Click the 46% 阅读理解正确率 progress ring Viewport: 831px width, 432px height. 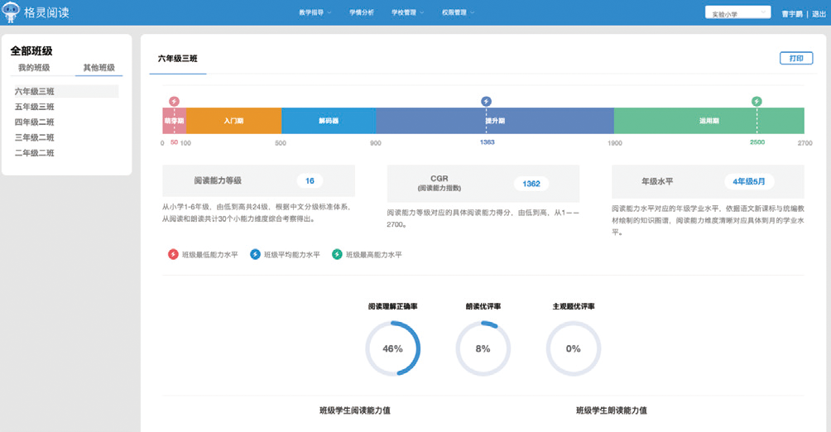pyautogui.click(x=392, y=348)
